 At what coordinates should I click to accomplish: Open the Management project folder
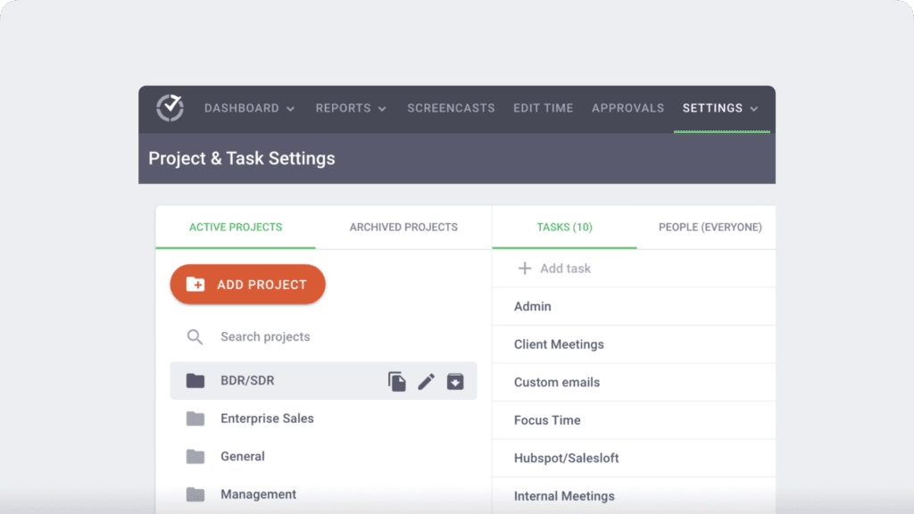(257, 493)
